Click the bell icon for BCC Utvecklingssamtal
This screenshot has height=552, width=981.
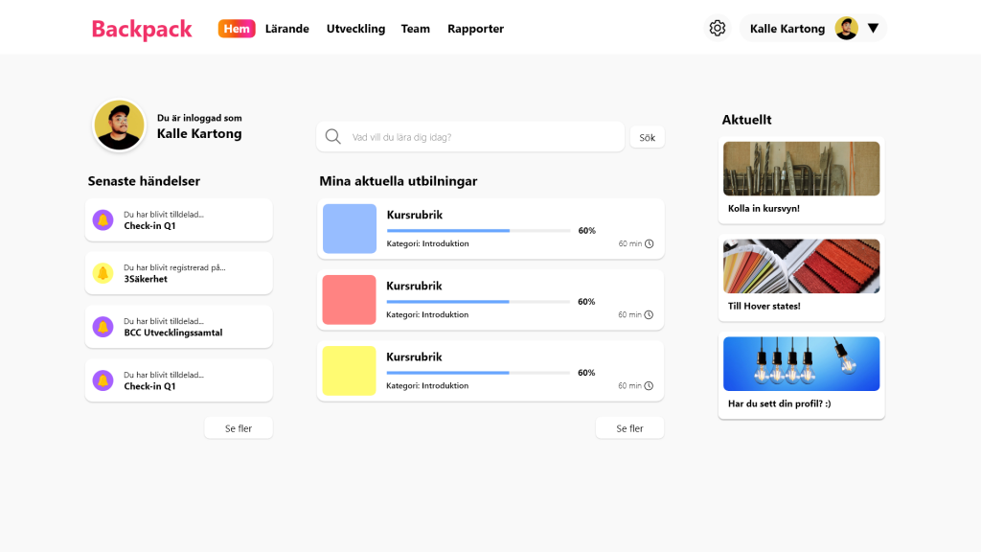(103, 328)
